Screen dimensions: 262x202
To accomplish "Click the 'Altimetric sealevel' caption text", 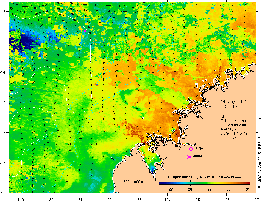I will (x=236, y=117).
